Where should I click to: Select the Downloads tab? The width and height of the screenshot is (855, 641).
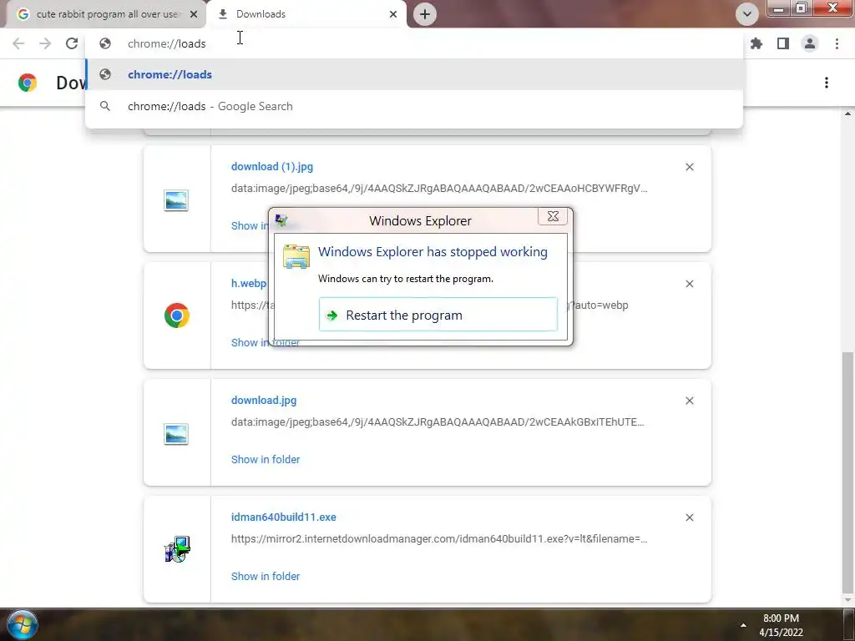click(x=306, y=14)
